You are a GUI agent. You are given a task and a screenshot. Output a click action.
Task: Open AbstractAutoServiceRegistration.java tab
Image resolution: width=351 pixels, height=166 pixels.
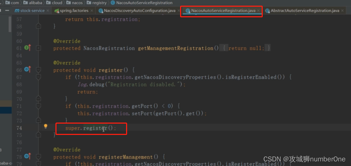[x=305, y=11]
